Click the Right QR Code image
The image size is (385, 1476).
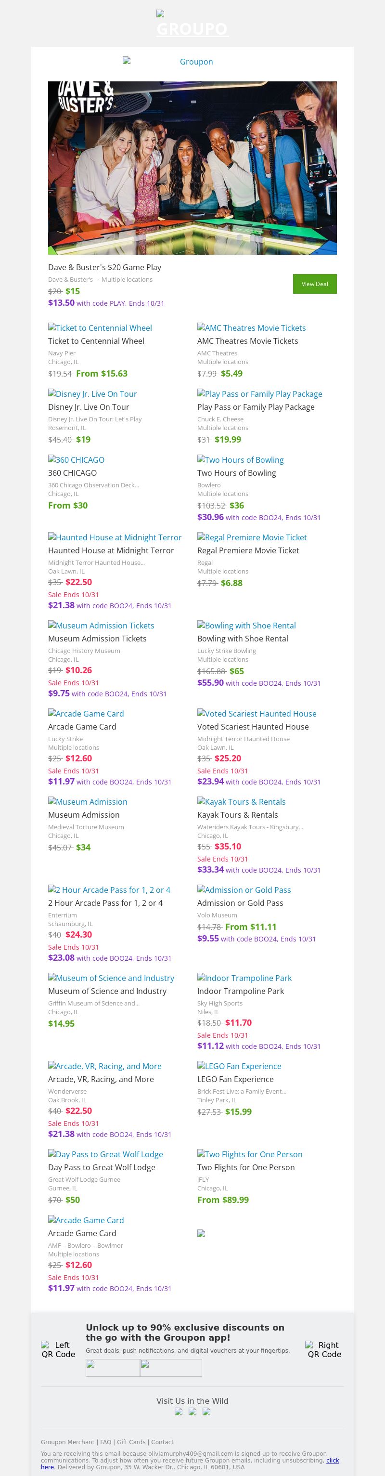[x=324, y=1349]
